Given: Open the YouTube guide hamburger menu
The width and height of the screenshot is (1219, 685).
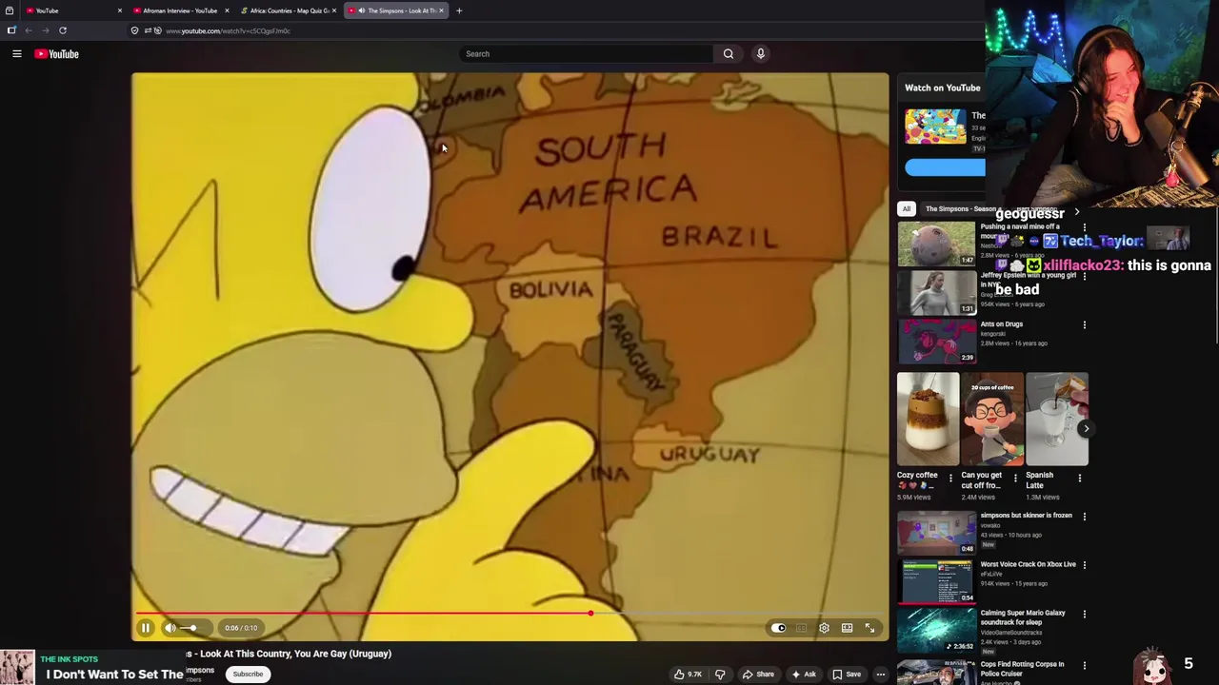Looking at the screenshot, I should tap(16, 54).
